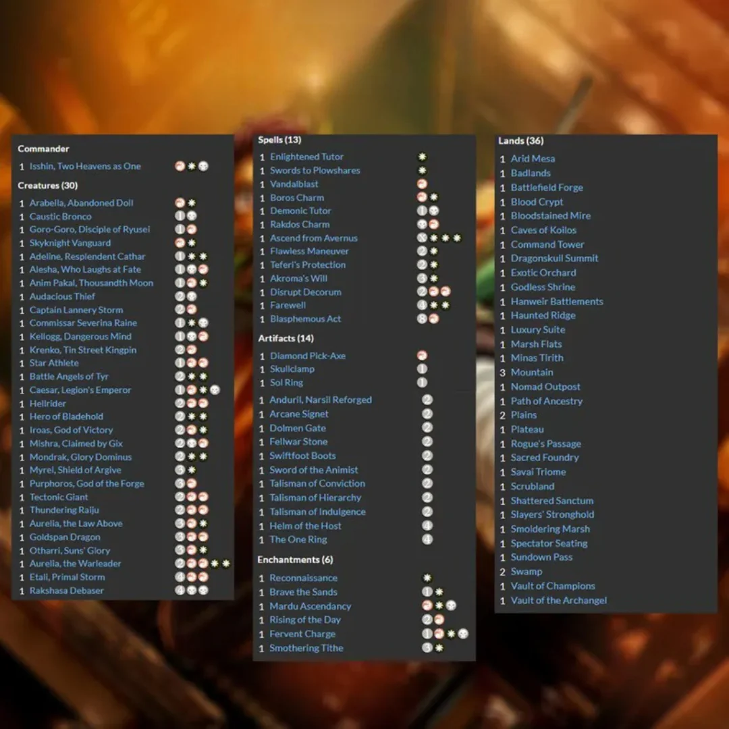Click generic mana cost icon beside Sol Ring
The height and width of the screenshot is (729, 729).
[x=422, y=383]
